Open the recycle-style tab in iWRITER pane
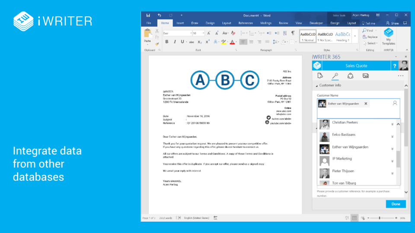The width and height of the screenshot is (415, 233). coord(350,76)
